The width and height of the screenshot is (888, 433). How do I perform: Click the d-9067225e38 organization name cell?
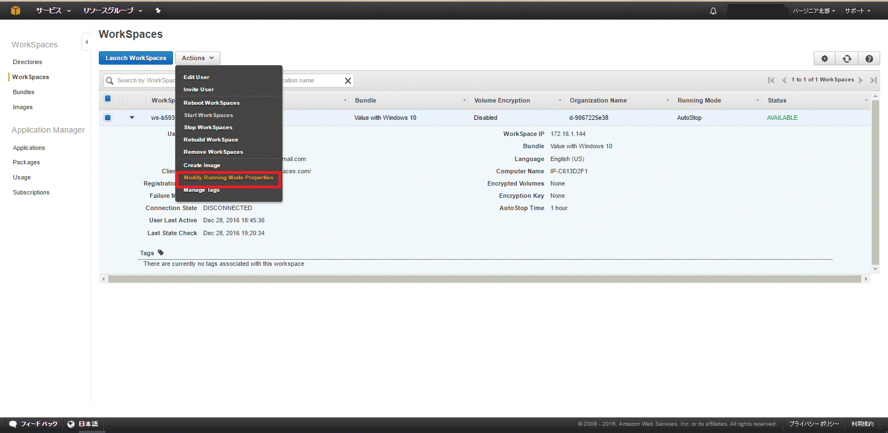589,118
